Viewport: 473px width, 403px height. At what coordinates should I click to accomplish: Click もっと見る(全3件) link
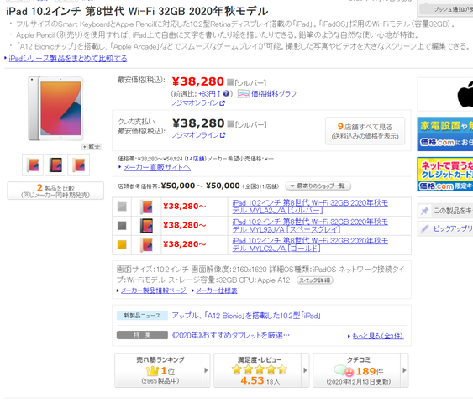[x=378, y=336]
